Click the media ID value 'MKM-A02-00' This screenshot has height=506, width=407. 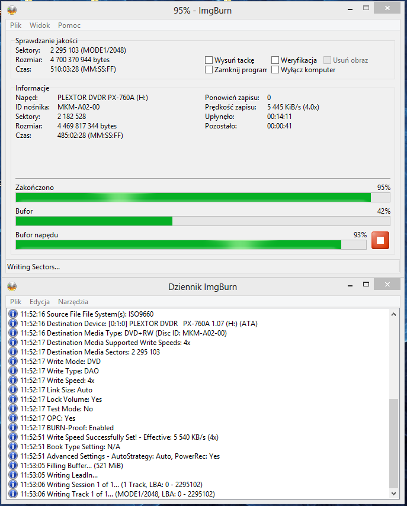[78, 107]
